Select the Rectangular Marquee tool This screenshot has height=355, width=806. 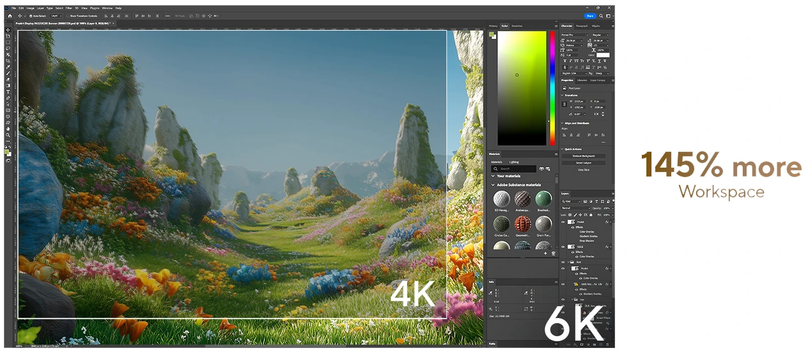click(8, 42)
